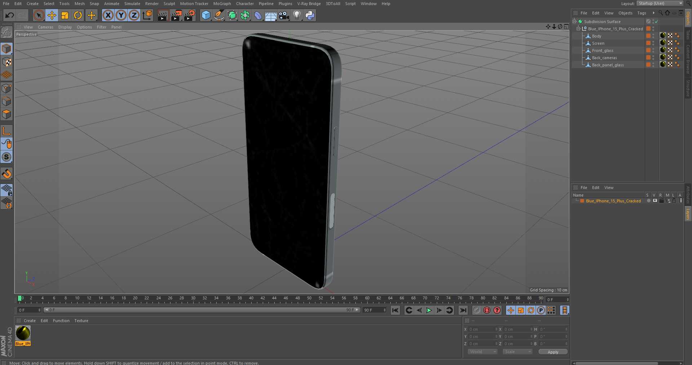Open the World coordinate dropdown
The image size is (692, 365).
pyautogui.click(x=483, y=352)
